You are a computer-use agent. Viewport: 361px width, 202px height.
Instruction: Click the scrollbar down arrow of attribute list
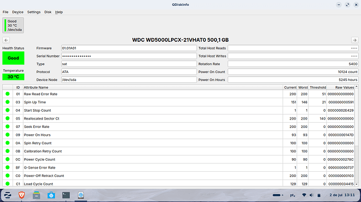pyautogui.click(x=357, y=184)
